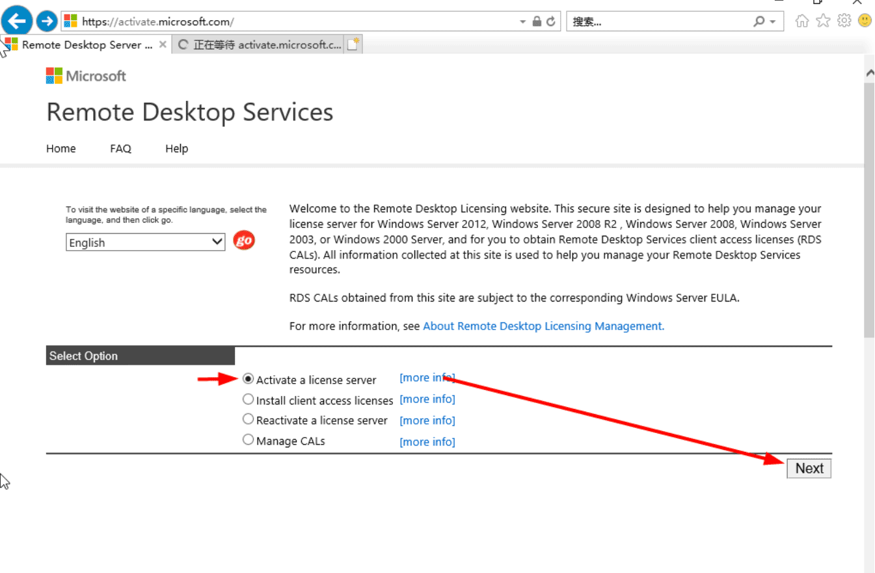The height and width of the screenshot is (573, 875).
Task: Click the Microsoft logo on the page
Action: pyautogui.click(x=86, y=76)
